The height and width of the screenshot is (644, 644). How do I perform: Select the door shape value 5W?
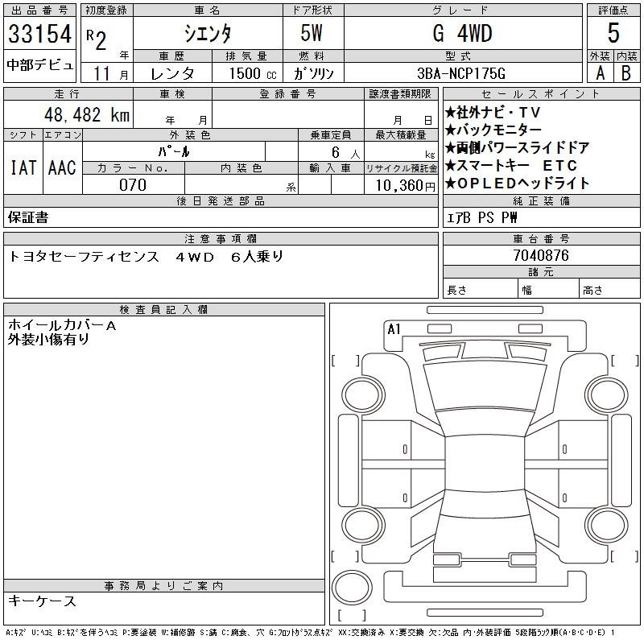(x=312, y=33)
